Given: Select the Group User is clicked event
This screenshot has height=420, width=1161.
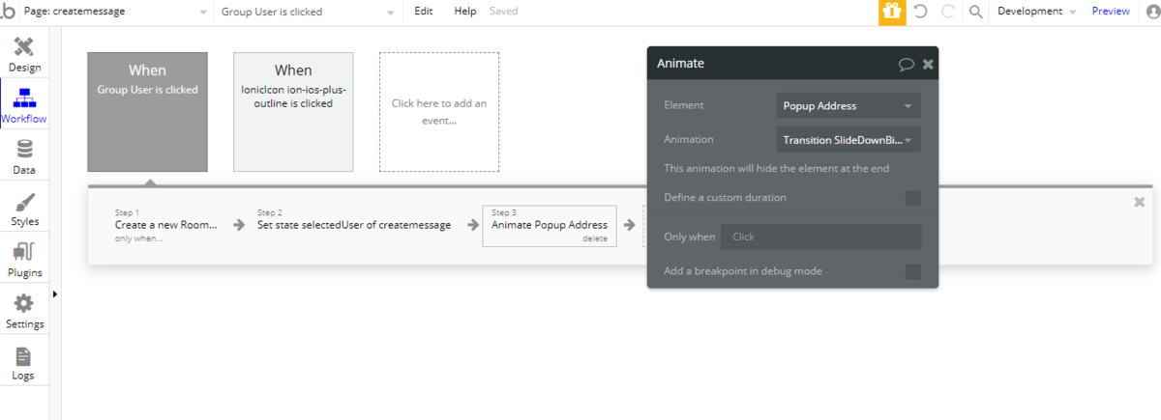Looking at the screenshot, I should click(147, 112).
